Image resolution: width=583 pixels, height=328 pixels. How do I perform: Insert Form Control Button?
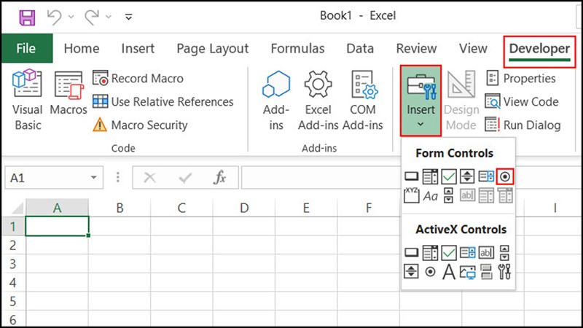(x=411, y=176)
